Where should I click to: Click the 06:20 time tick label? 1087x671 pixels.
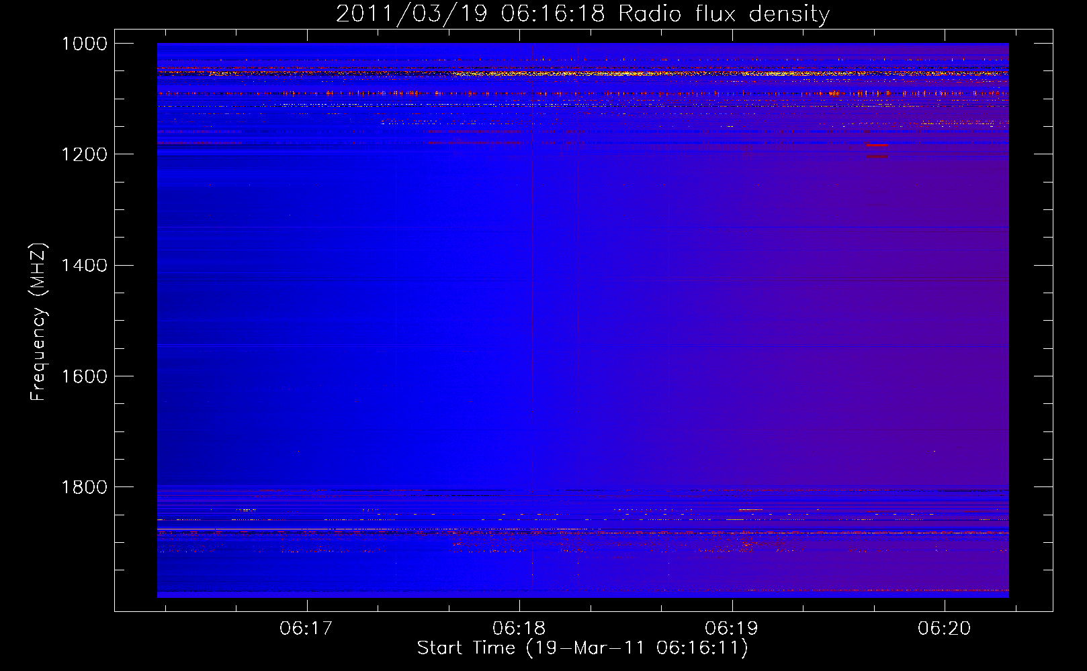point(945,629)
